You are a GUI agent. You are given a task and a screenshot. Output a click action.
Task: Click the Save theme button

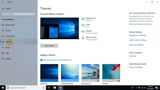[x=49, y=46]
